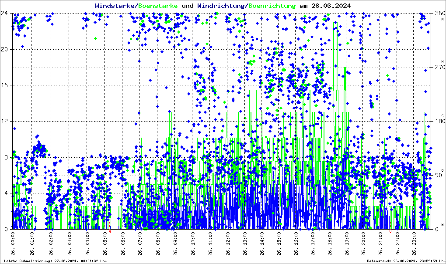This screenshot has height=264, width=446.
Task: Select the '26. 17:00' time axis label
Action: pyautogui.click(x=313, y=244)
